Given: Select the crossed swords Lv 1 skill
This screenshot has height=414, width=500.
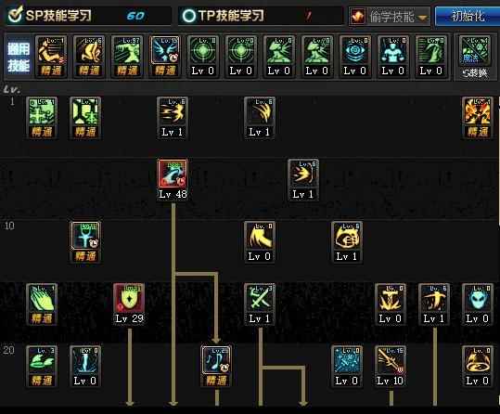Looking at the screenshot, I should click(260, 298).
